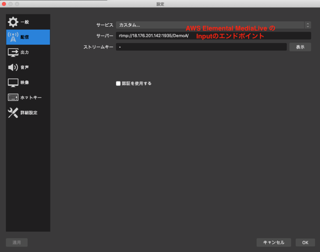320x252 pixels.
Task: Click the キャンセル button
Action: tap(274, 242)
